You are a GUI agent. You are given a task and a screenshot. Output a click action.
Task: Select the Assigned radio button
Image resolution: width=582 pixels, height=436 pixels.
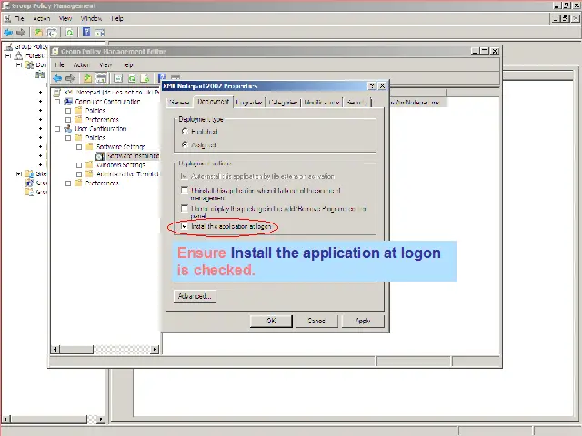185,144
